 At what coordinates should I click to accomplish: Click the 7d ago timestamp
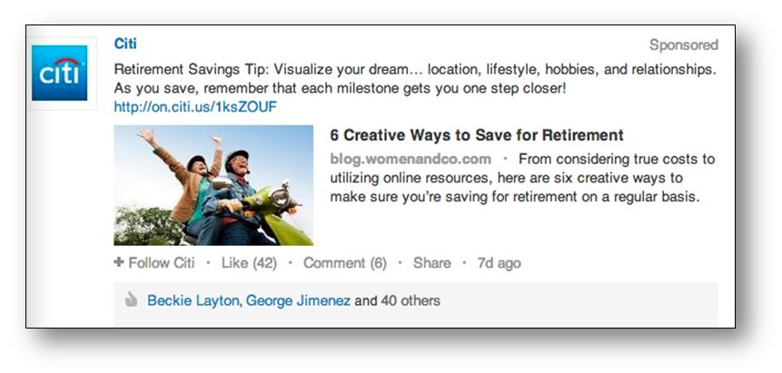[500, 263]
